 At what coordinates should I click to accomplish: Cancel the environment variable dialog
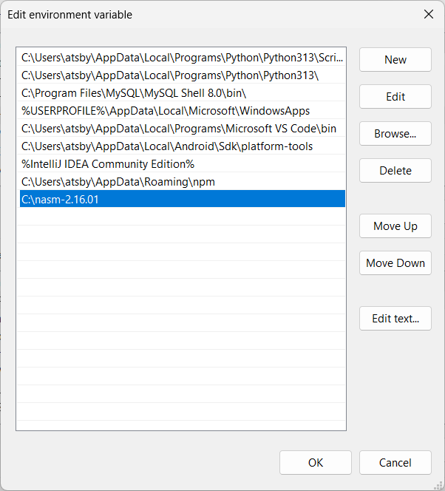point(395,463)
